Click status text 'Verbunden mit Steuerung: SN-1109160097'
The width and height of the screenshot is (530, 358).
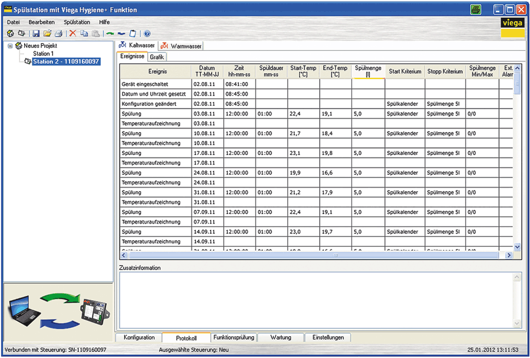[x=55, y=350]
